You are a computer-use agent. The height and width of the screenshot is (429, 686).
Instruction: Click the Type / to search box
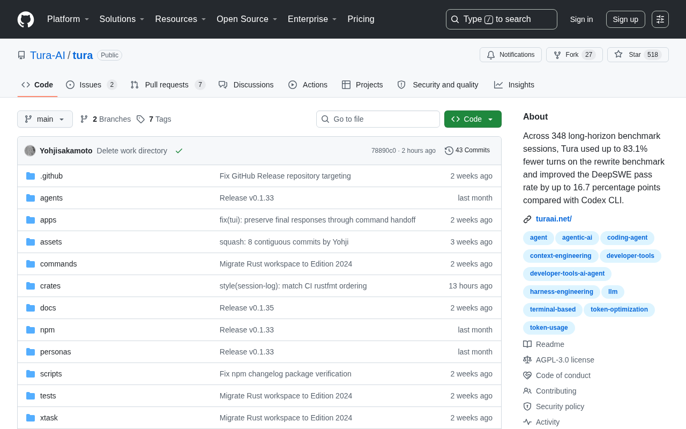[502, 19]
